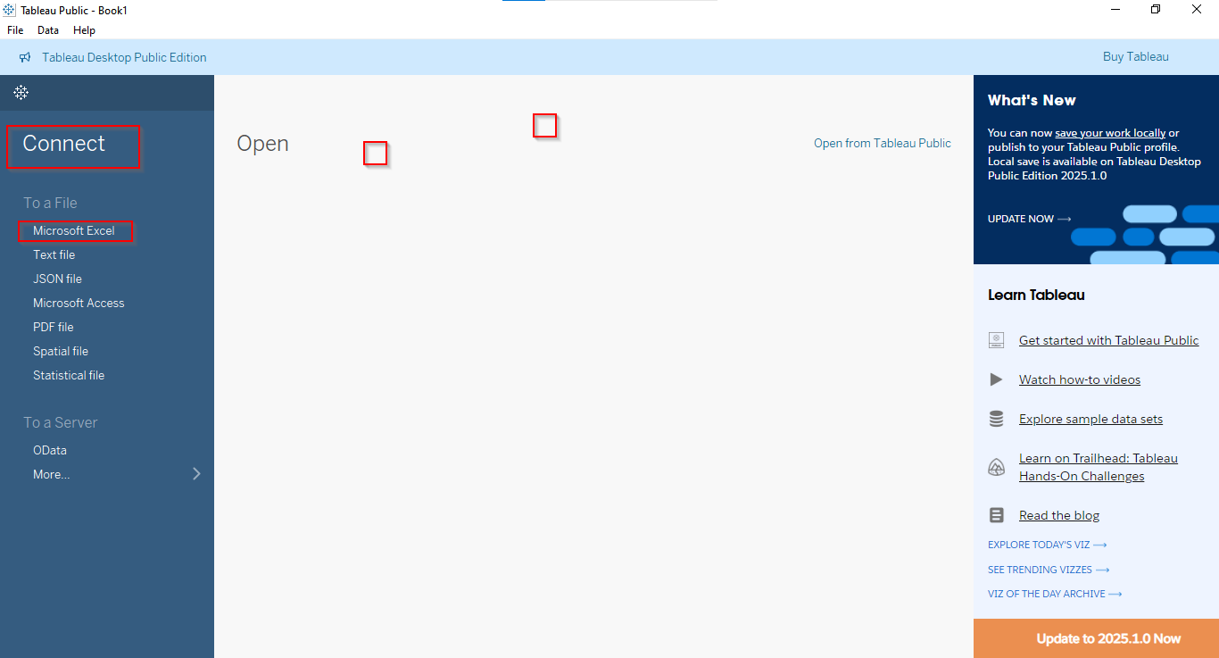Connect to a Spatial file

(61, 351)
